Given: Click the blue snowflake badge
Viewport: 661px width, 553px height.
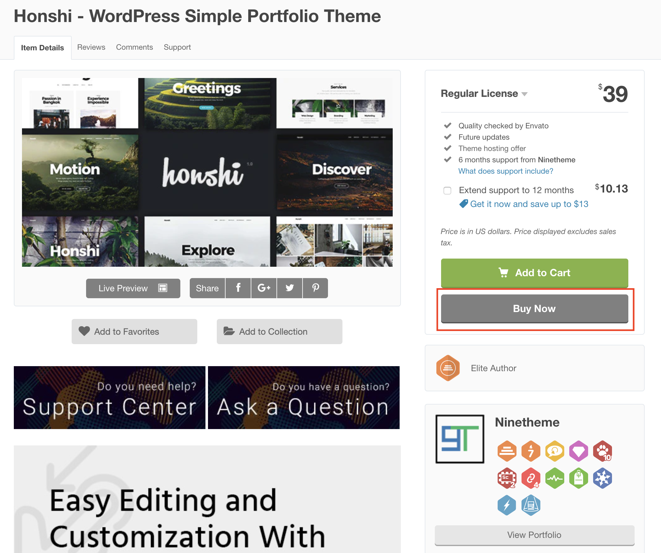Looking at the screenshot, I should [603, 478].
